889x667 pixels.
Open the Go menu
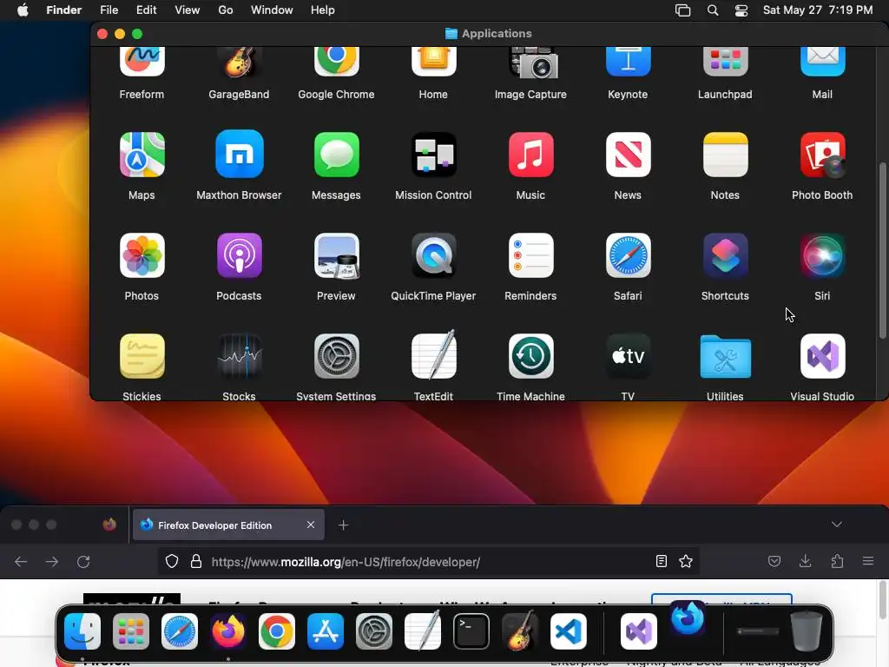tap(226, 10)
